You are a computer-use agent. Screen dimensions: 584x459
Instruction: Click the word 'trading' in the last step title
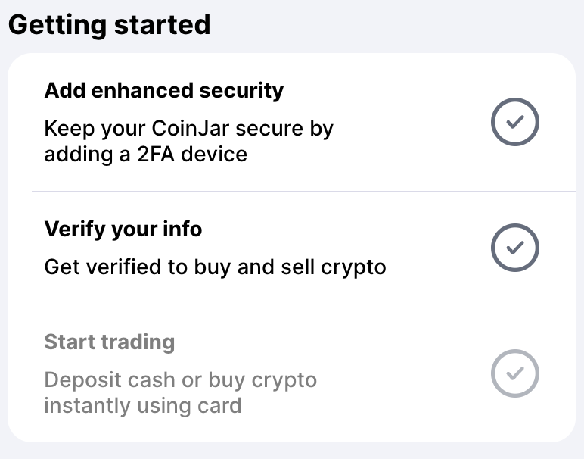coord(138,342)
